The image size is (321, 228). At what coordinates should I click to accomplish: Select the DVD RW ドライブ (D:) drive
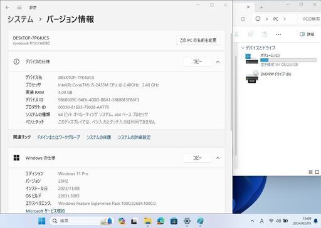point(268,76)
